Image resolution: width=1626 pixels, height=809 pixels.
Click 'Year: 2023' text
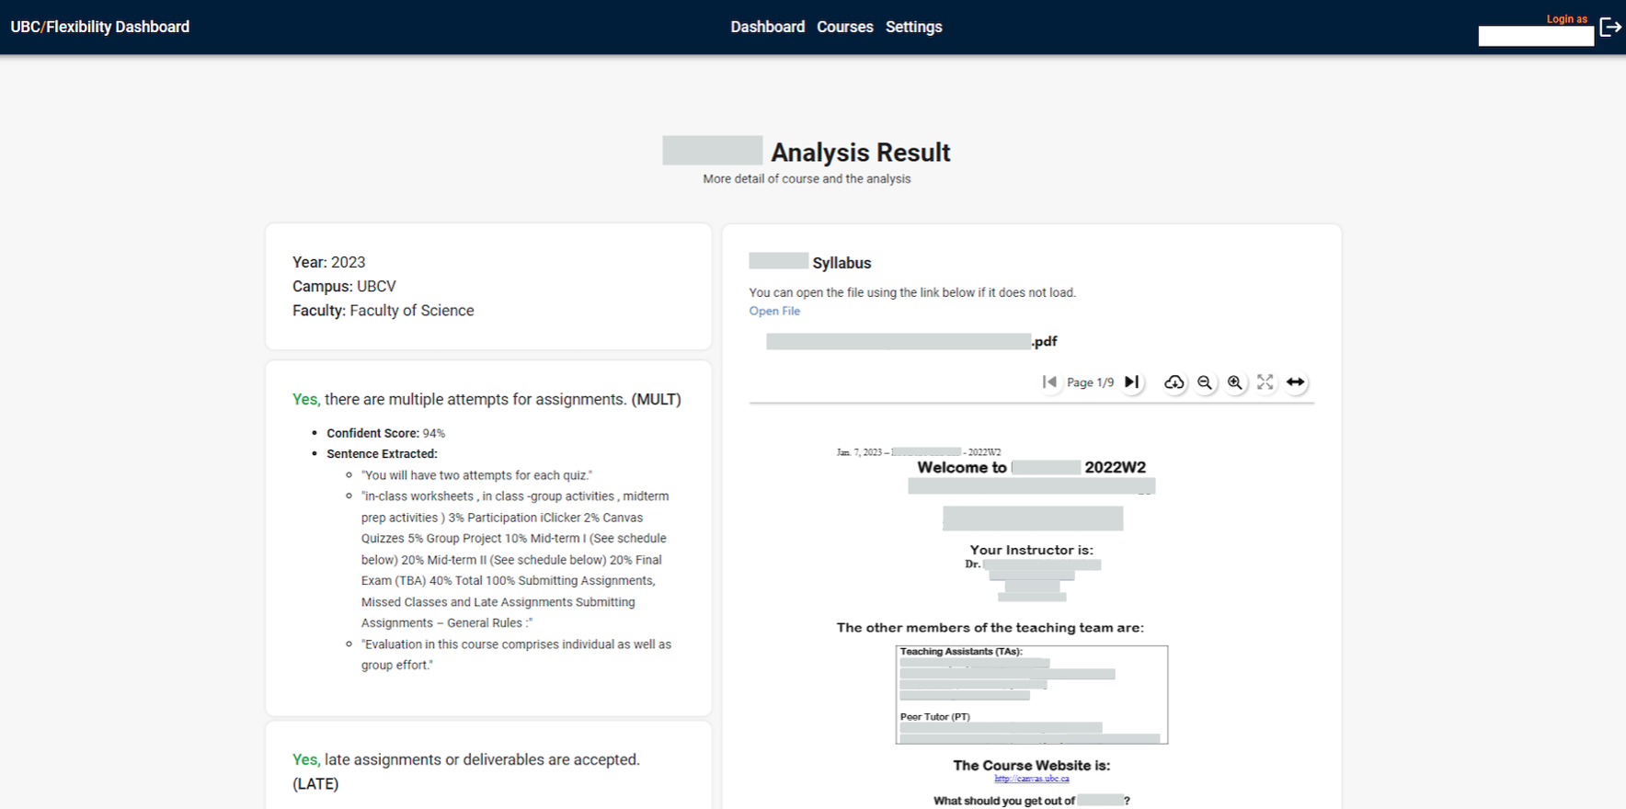[x=329, y=262]
